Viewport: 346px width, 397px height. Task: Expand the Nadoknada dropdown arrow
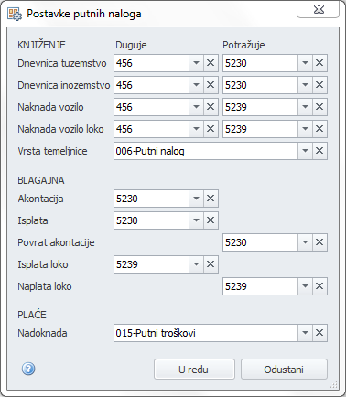tap(305, 333)
